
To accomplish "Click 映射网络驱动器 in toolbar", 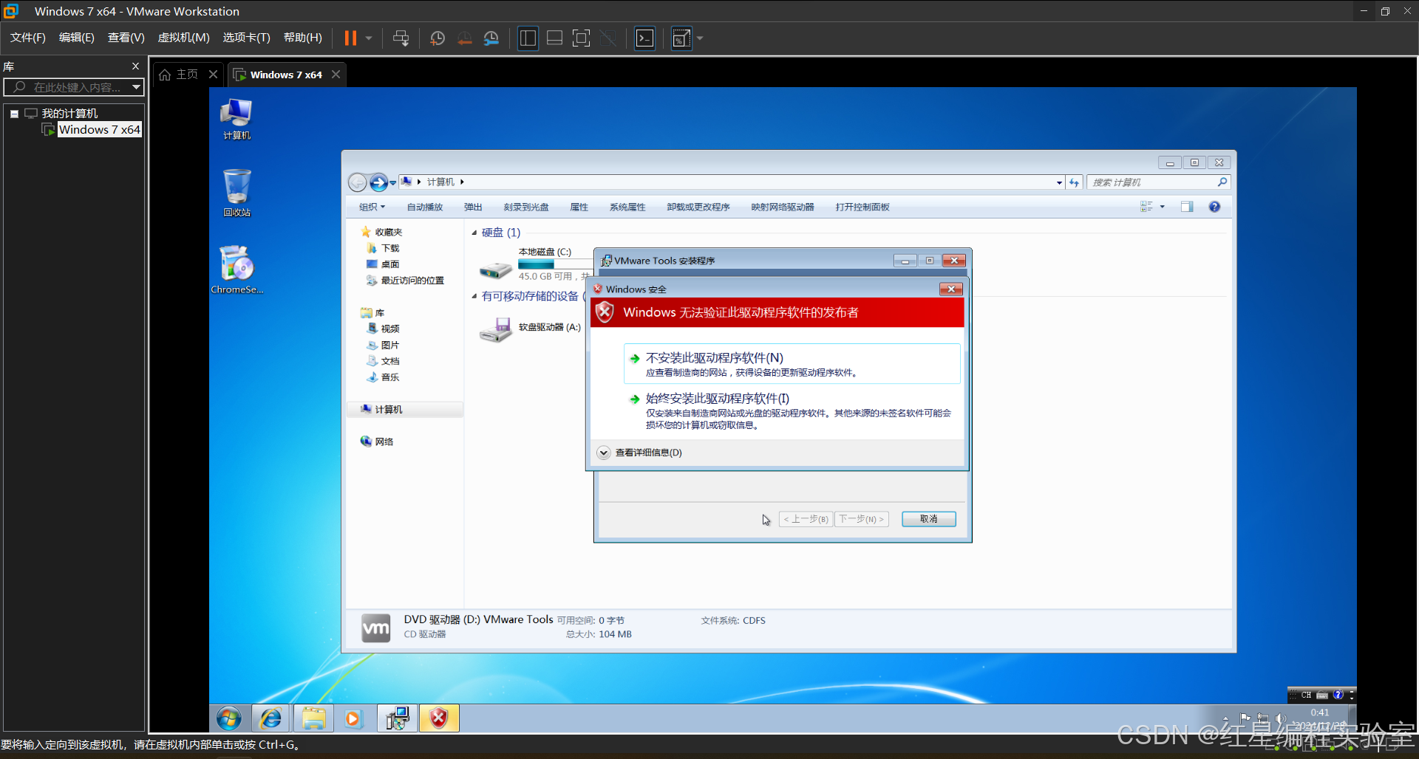I will pyautogui.click(x=783, y=207).
